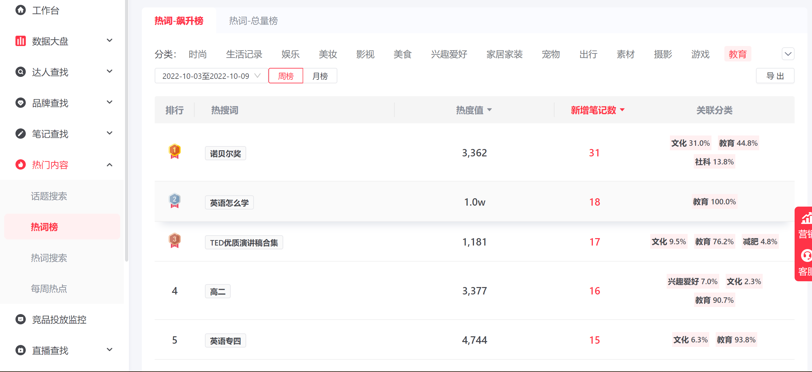This screenshot has width=812, height=372.
Task: Select the 周榜 toggle
Action: coord(286,76)
